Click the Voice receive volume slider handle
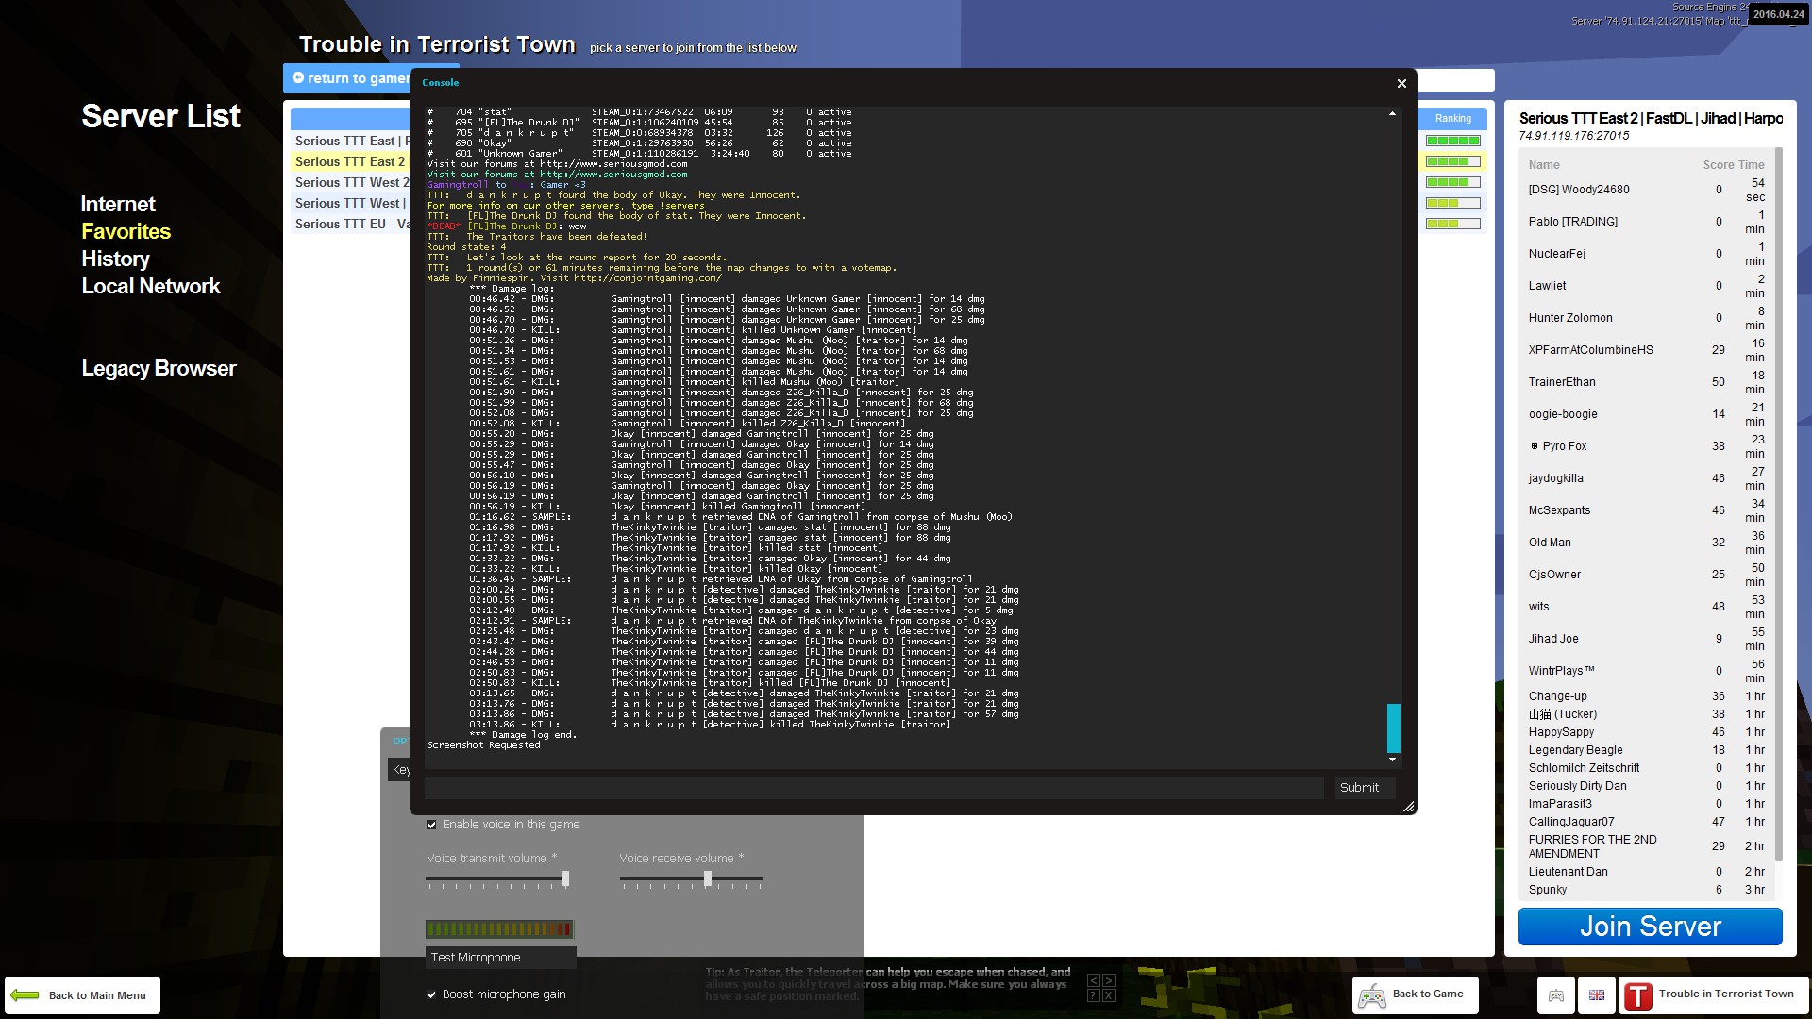1812x1019 pixels. click(x=708, y=878)
